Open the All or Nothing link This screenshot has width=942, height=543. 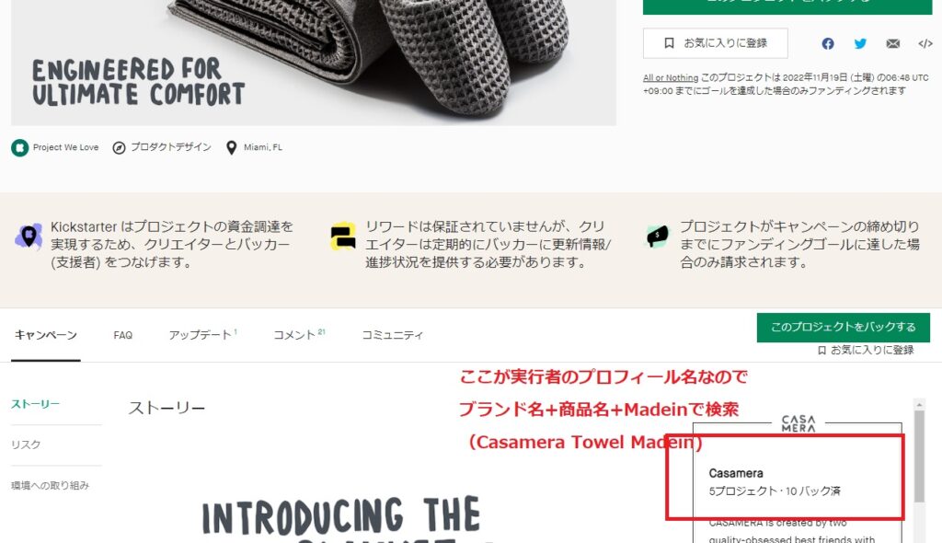[671, 77]
